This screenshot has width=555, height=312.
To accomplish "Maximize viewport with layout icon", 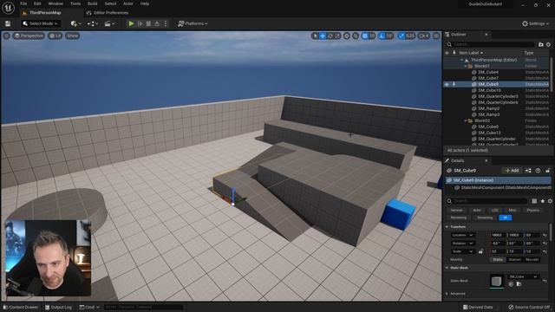I will coord(436,36).
